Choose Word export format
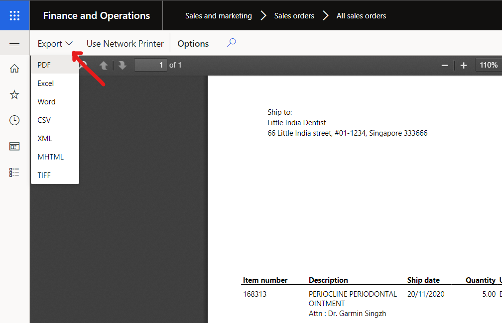 point(55,101)
